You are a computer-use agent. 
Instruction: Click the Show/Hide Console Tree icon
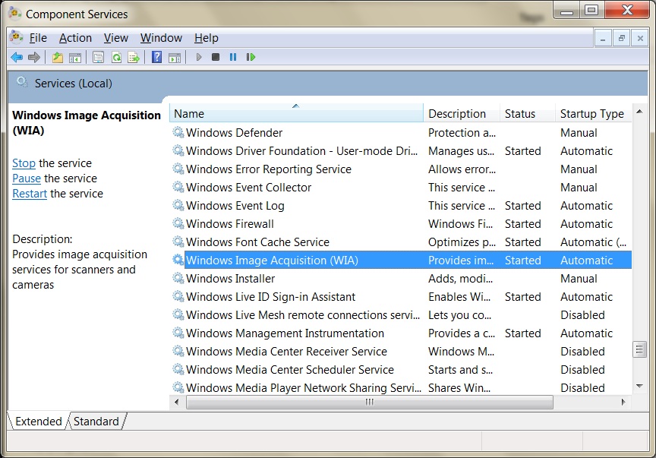point(75,57)
